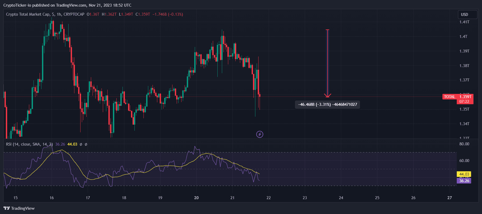Viewport: 482px width, 214px height.
Task: Click the red arrowhead of the measurement tool
Action: [x=327, y=95]
